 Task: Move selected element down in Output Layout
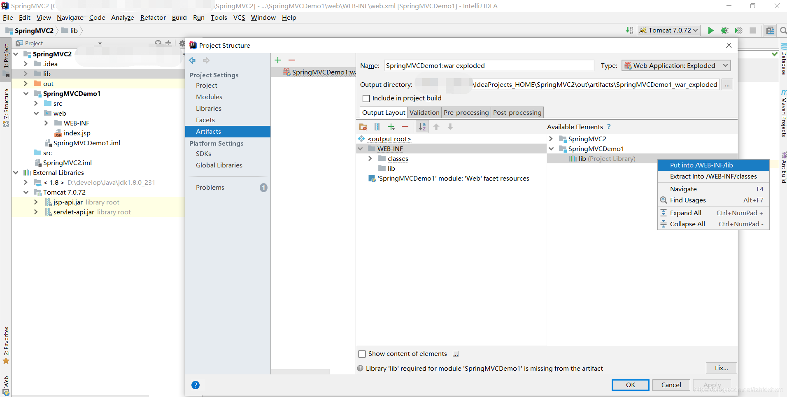click(x=450, y=127)
